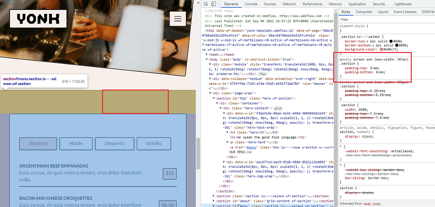Open the Console tab
The image size is (435, 207).
pyautogui.click(x=251, y=4)
